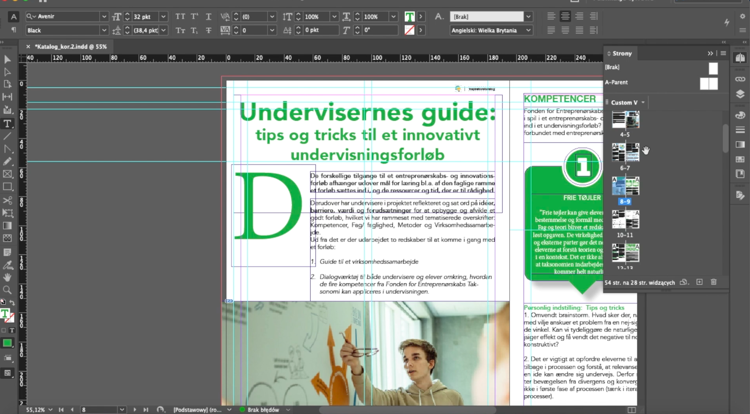Screen dimensions: 750x414
Task: Open the Black font style dropdown
Action: click(104, 30)
